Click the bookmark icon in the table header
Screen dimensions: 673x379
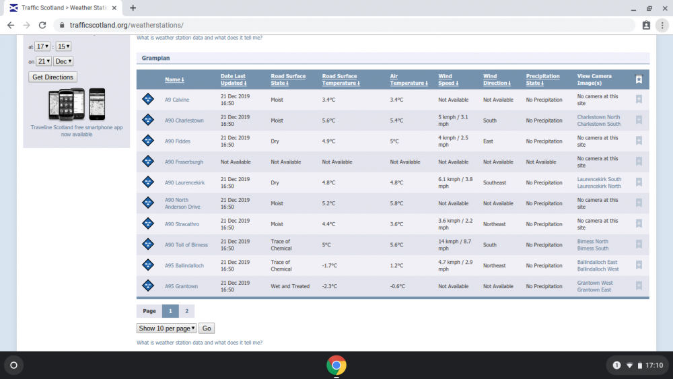639,79
